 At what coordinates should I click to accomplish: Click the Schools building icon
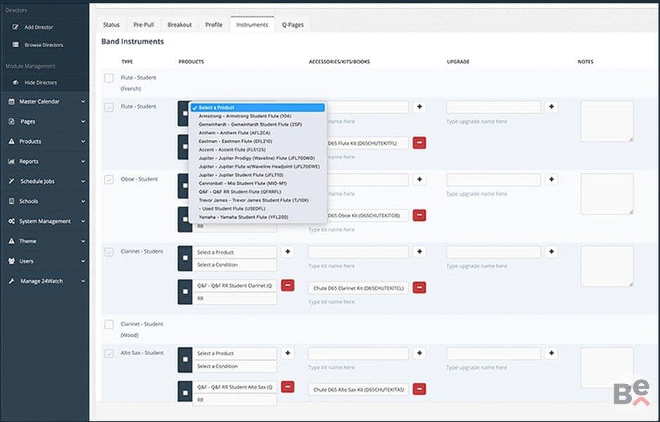[11, 201]
